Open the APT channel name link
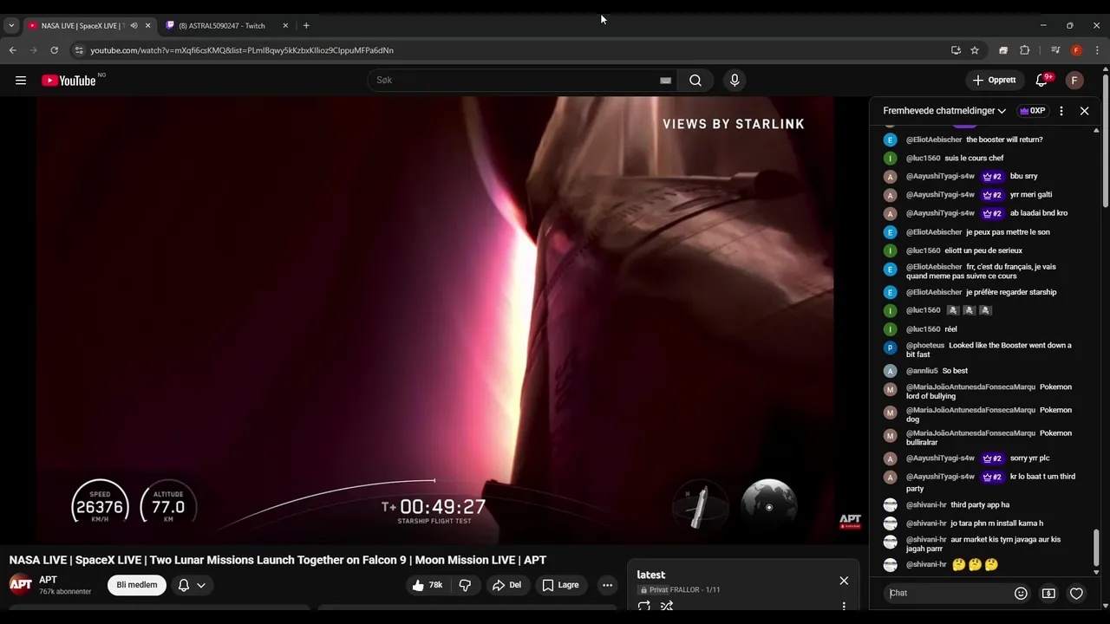 (x=48, y=580)
